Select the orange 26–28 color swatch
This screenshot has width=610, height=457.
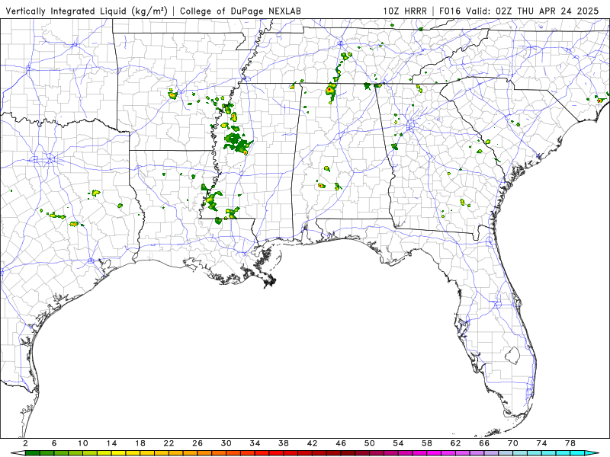[x=204, y=453]
